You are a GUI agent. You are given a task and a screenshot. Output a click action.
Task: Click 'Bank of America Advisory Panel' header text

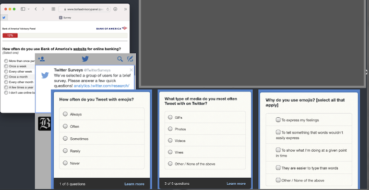(19, 29)
